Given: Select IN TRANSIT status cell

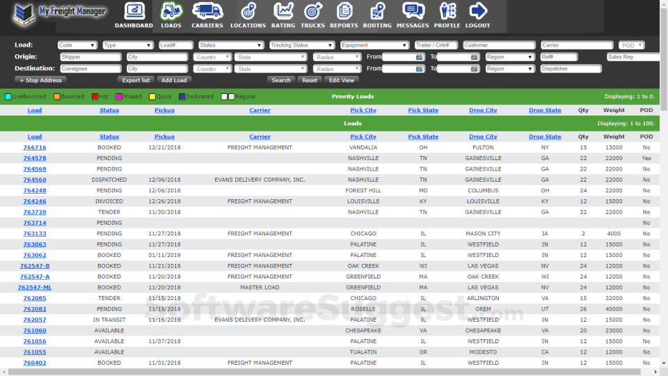Looking at the screenshot, I should [x=109, y=320].
